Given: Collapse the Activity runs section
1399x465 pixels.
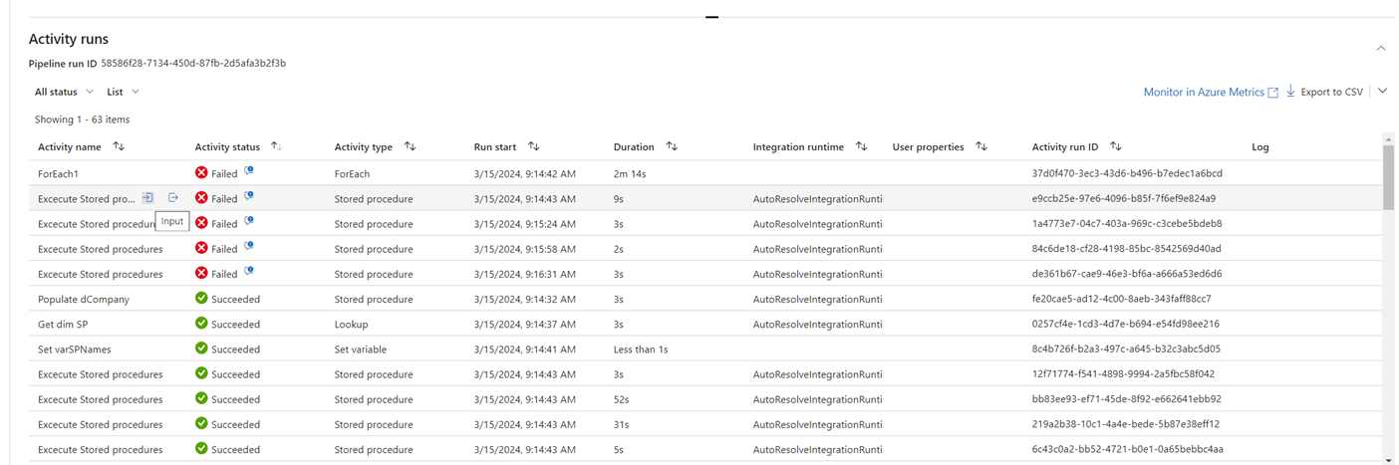Looking at the screenshot, I should coord(1380,48).
